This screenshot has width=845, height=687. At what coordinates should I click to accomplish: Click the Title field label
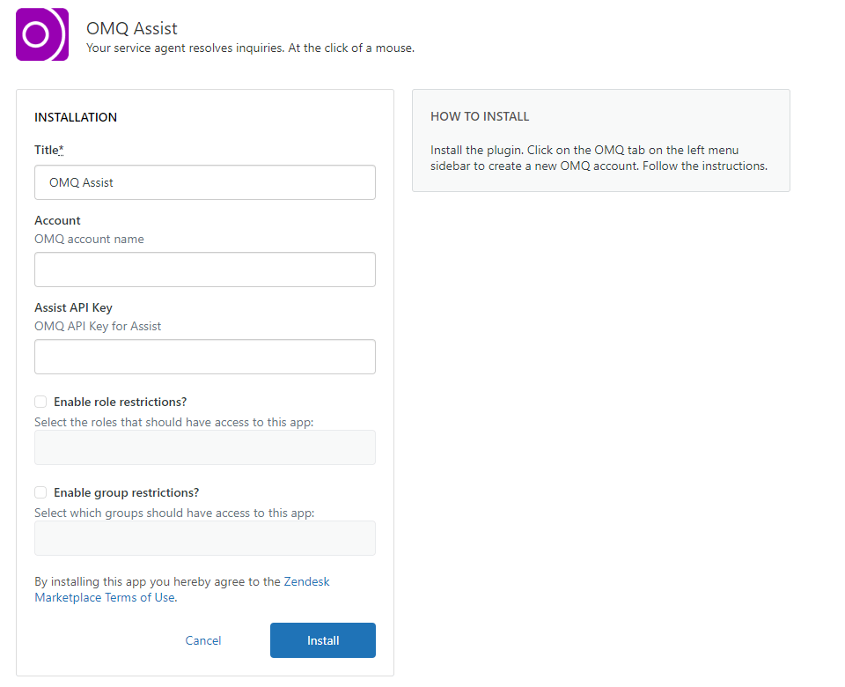coord(49,150)
